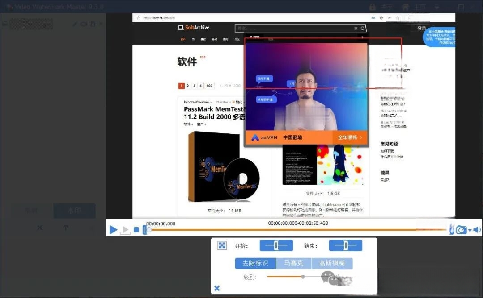Open the snapshot options dropdown arrow
Screen dimensions: 483x298
pyautogui.click(x=470, y=230)
